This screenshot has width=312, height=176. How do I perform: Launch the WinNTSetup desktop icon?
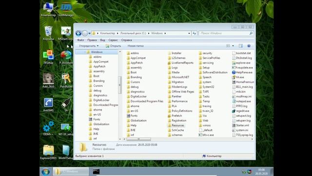coord(66,152)
